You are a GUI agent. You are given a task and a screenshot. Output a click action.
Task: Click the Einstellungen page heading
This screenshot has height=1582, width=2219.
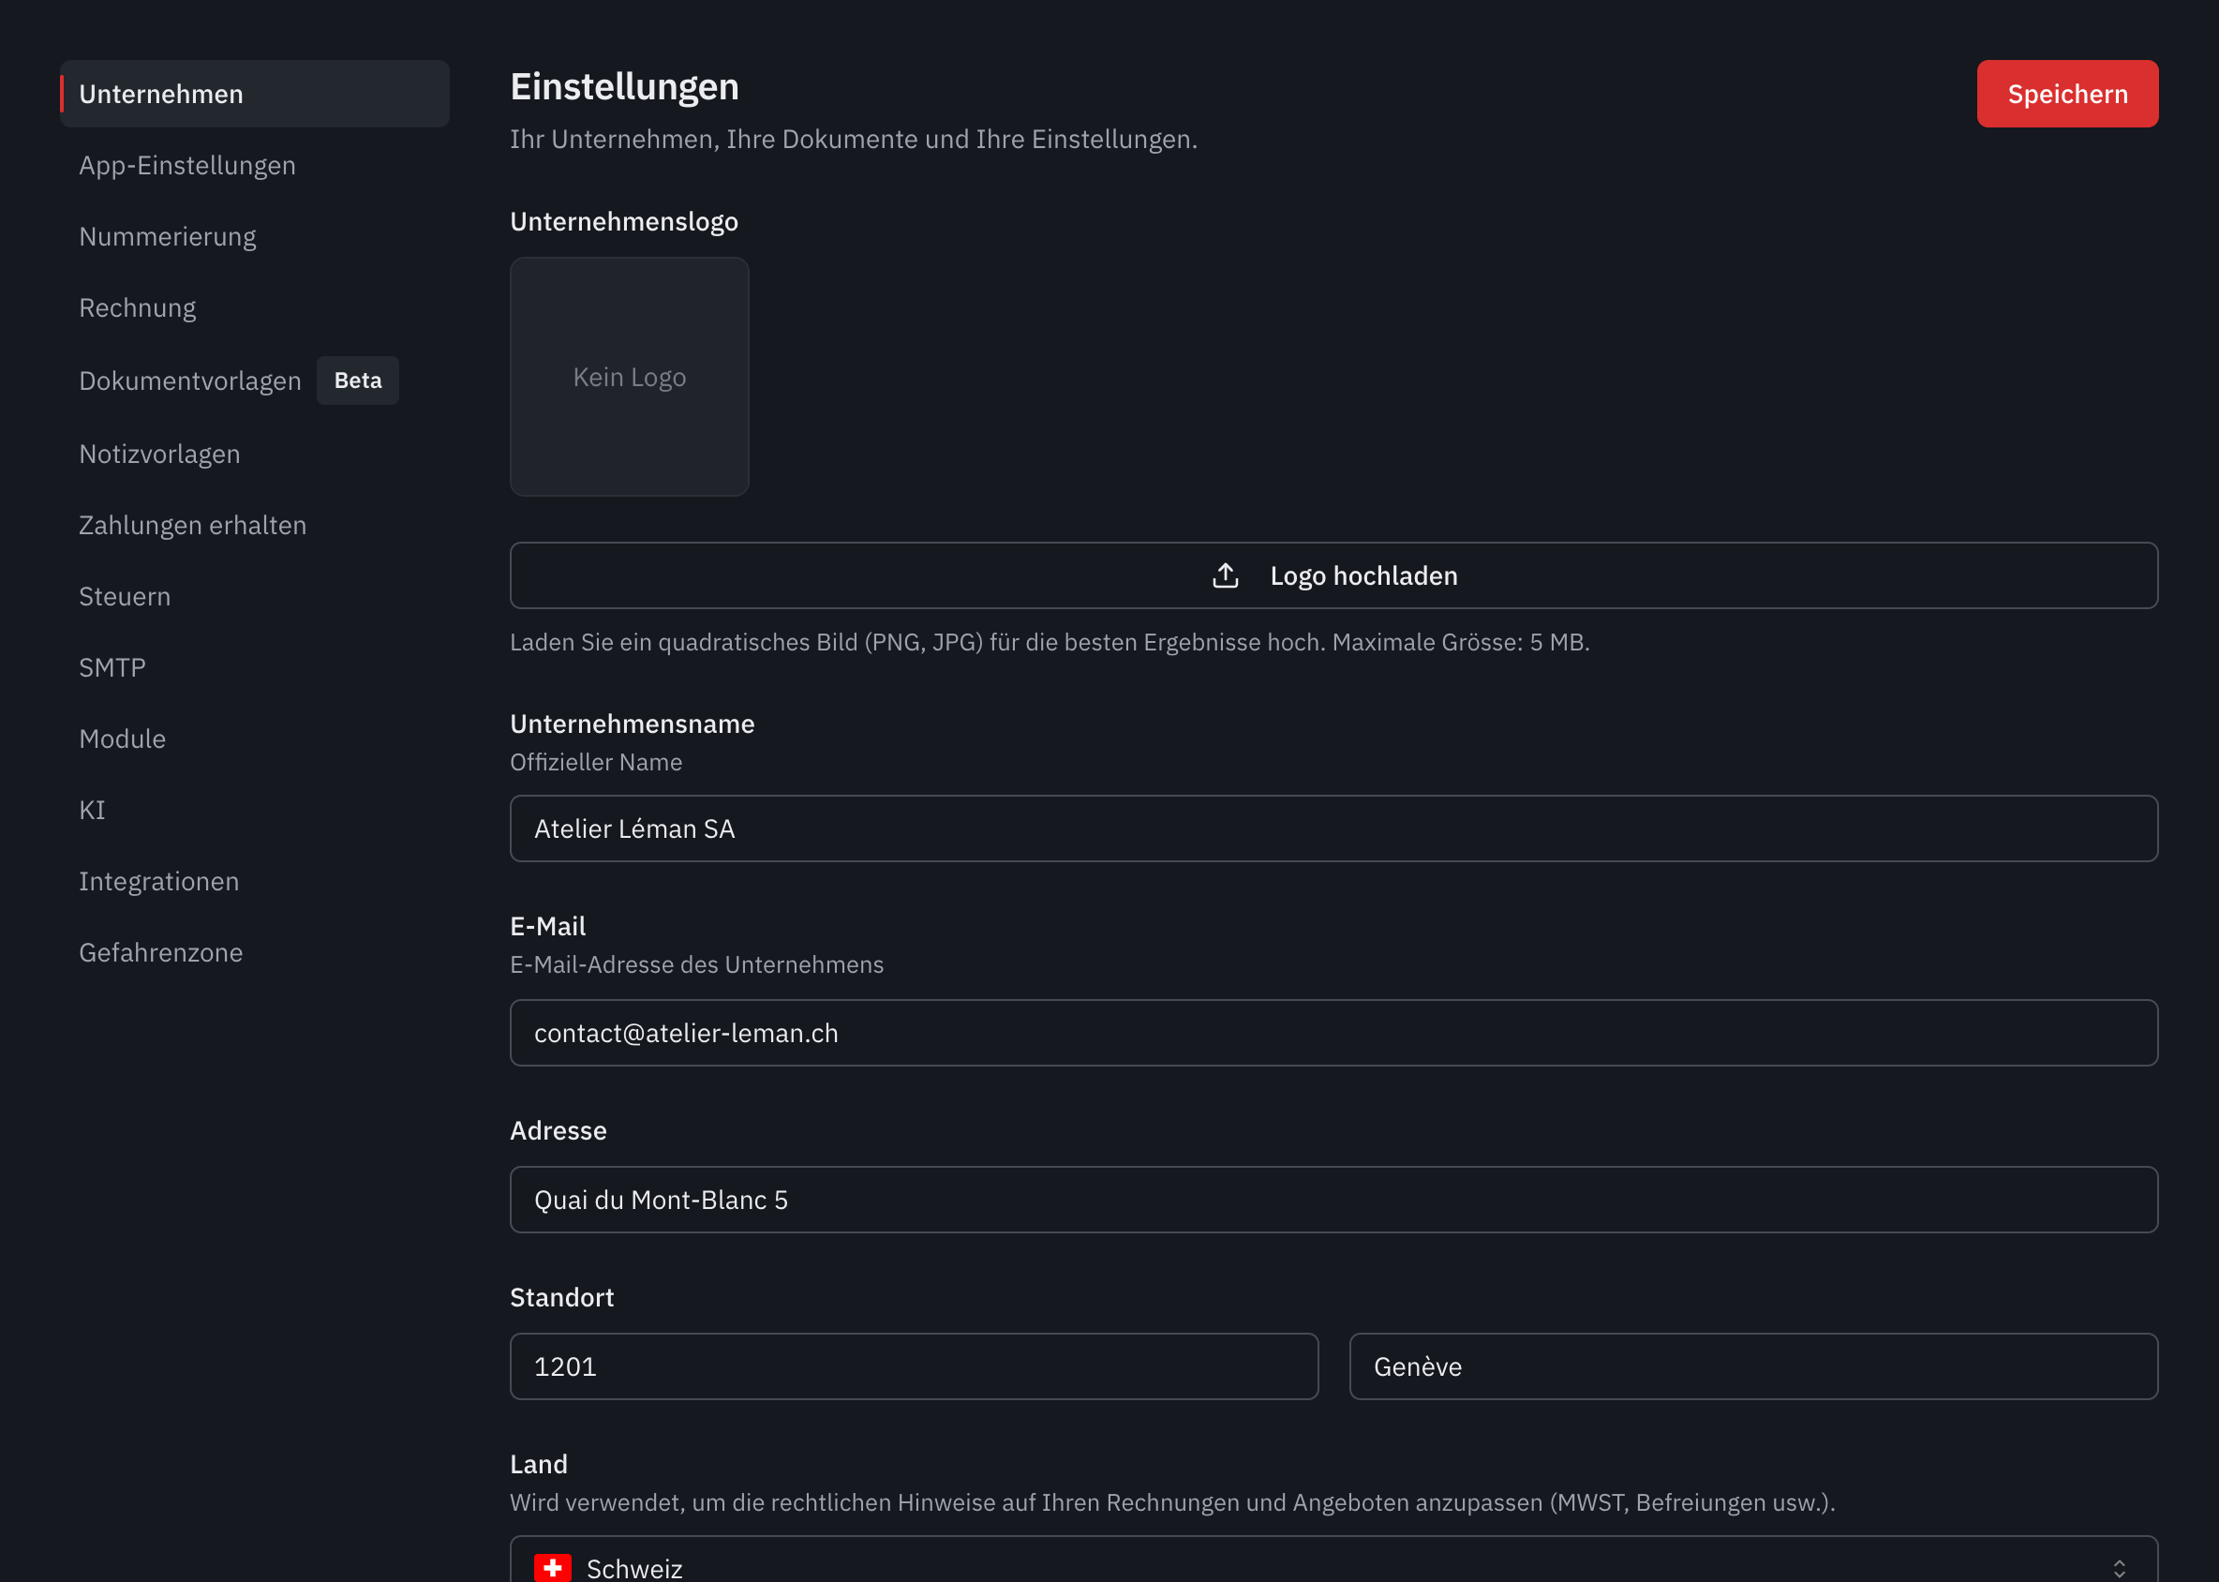(x=624, y=87)
